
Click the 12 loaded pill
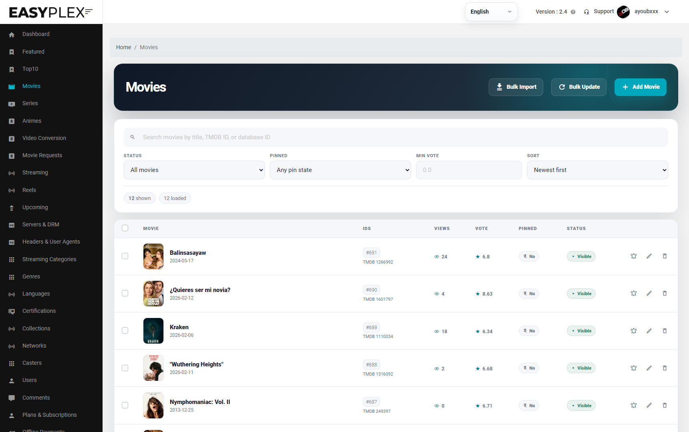point(175,198)
